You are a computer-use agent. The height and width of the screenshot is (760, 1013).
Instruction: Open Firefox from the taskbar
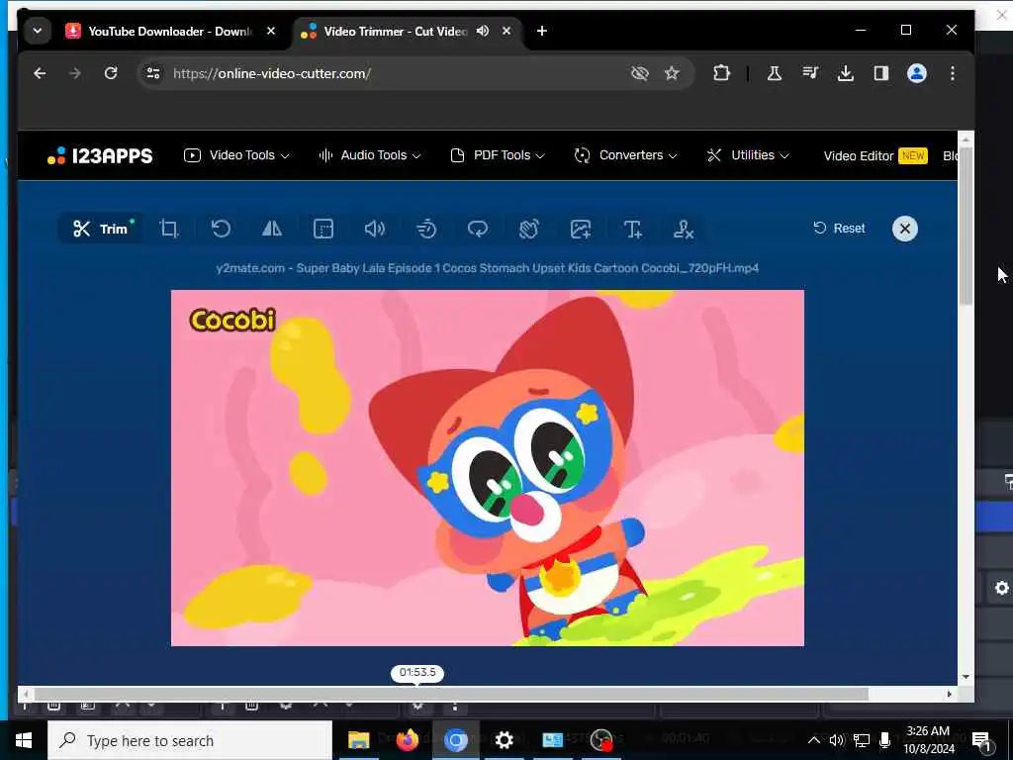click(x=407, y=740)
